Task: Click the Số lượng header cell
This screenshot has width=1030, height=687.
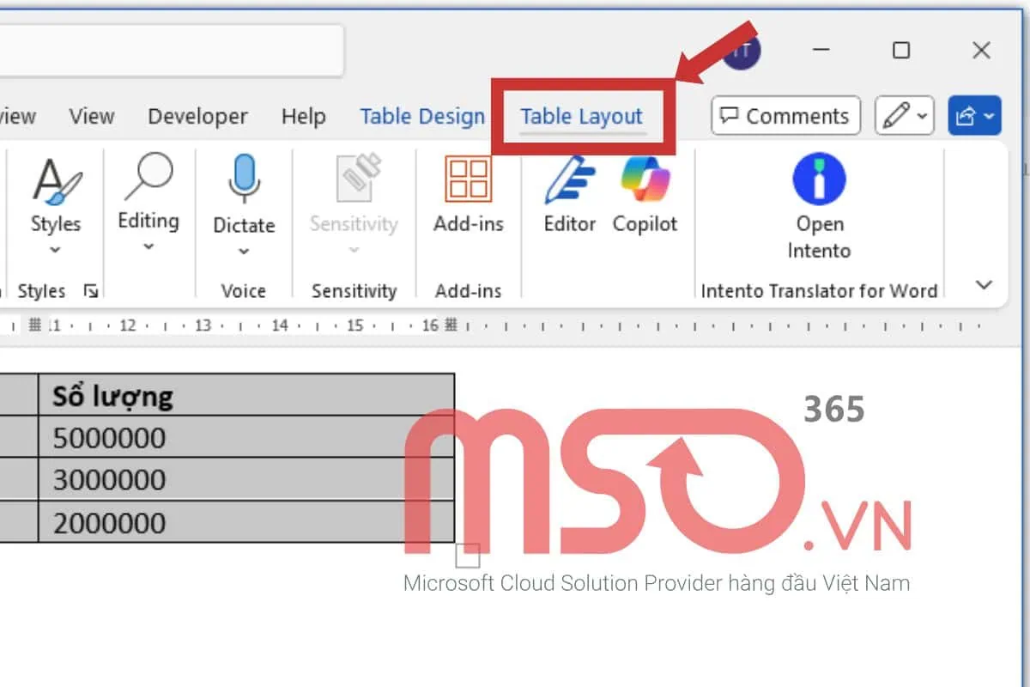Action: [245, 396]
